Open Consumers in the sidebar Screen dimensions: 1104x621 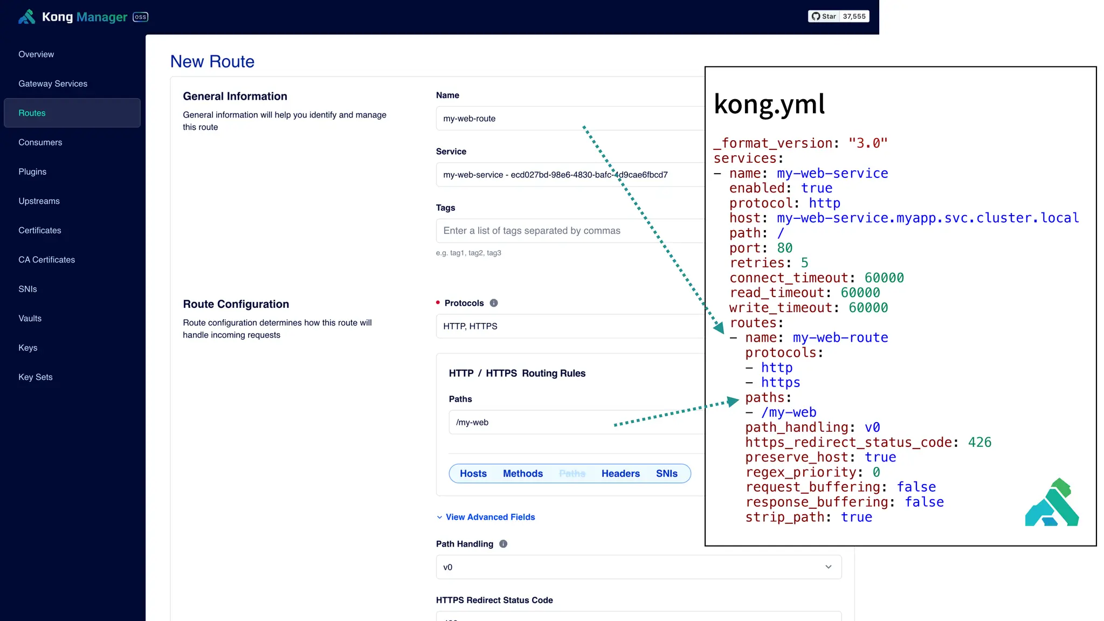click(40, 142)
